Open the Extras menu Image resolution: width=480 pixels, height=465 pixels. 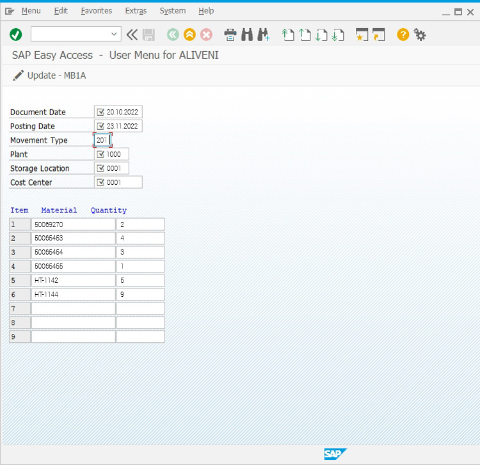pyautogui.click(x=136, y=11)
